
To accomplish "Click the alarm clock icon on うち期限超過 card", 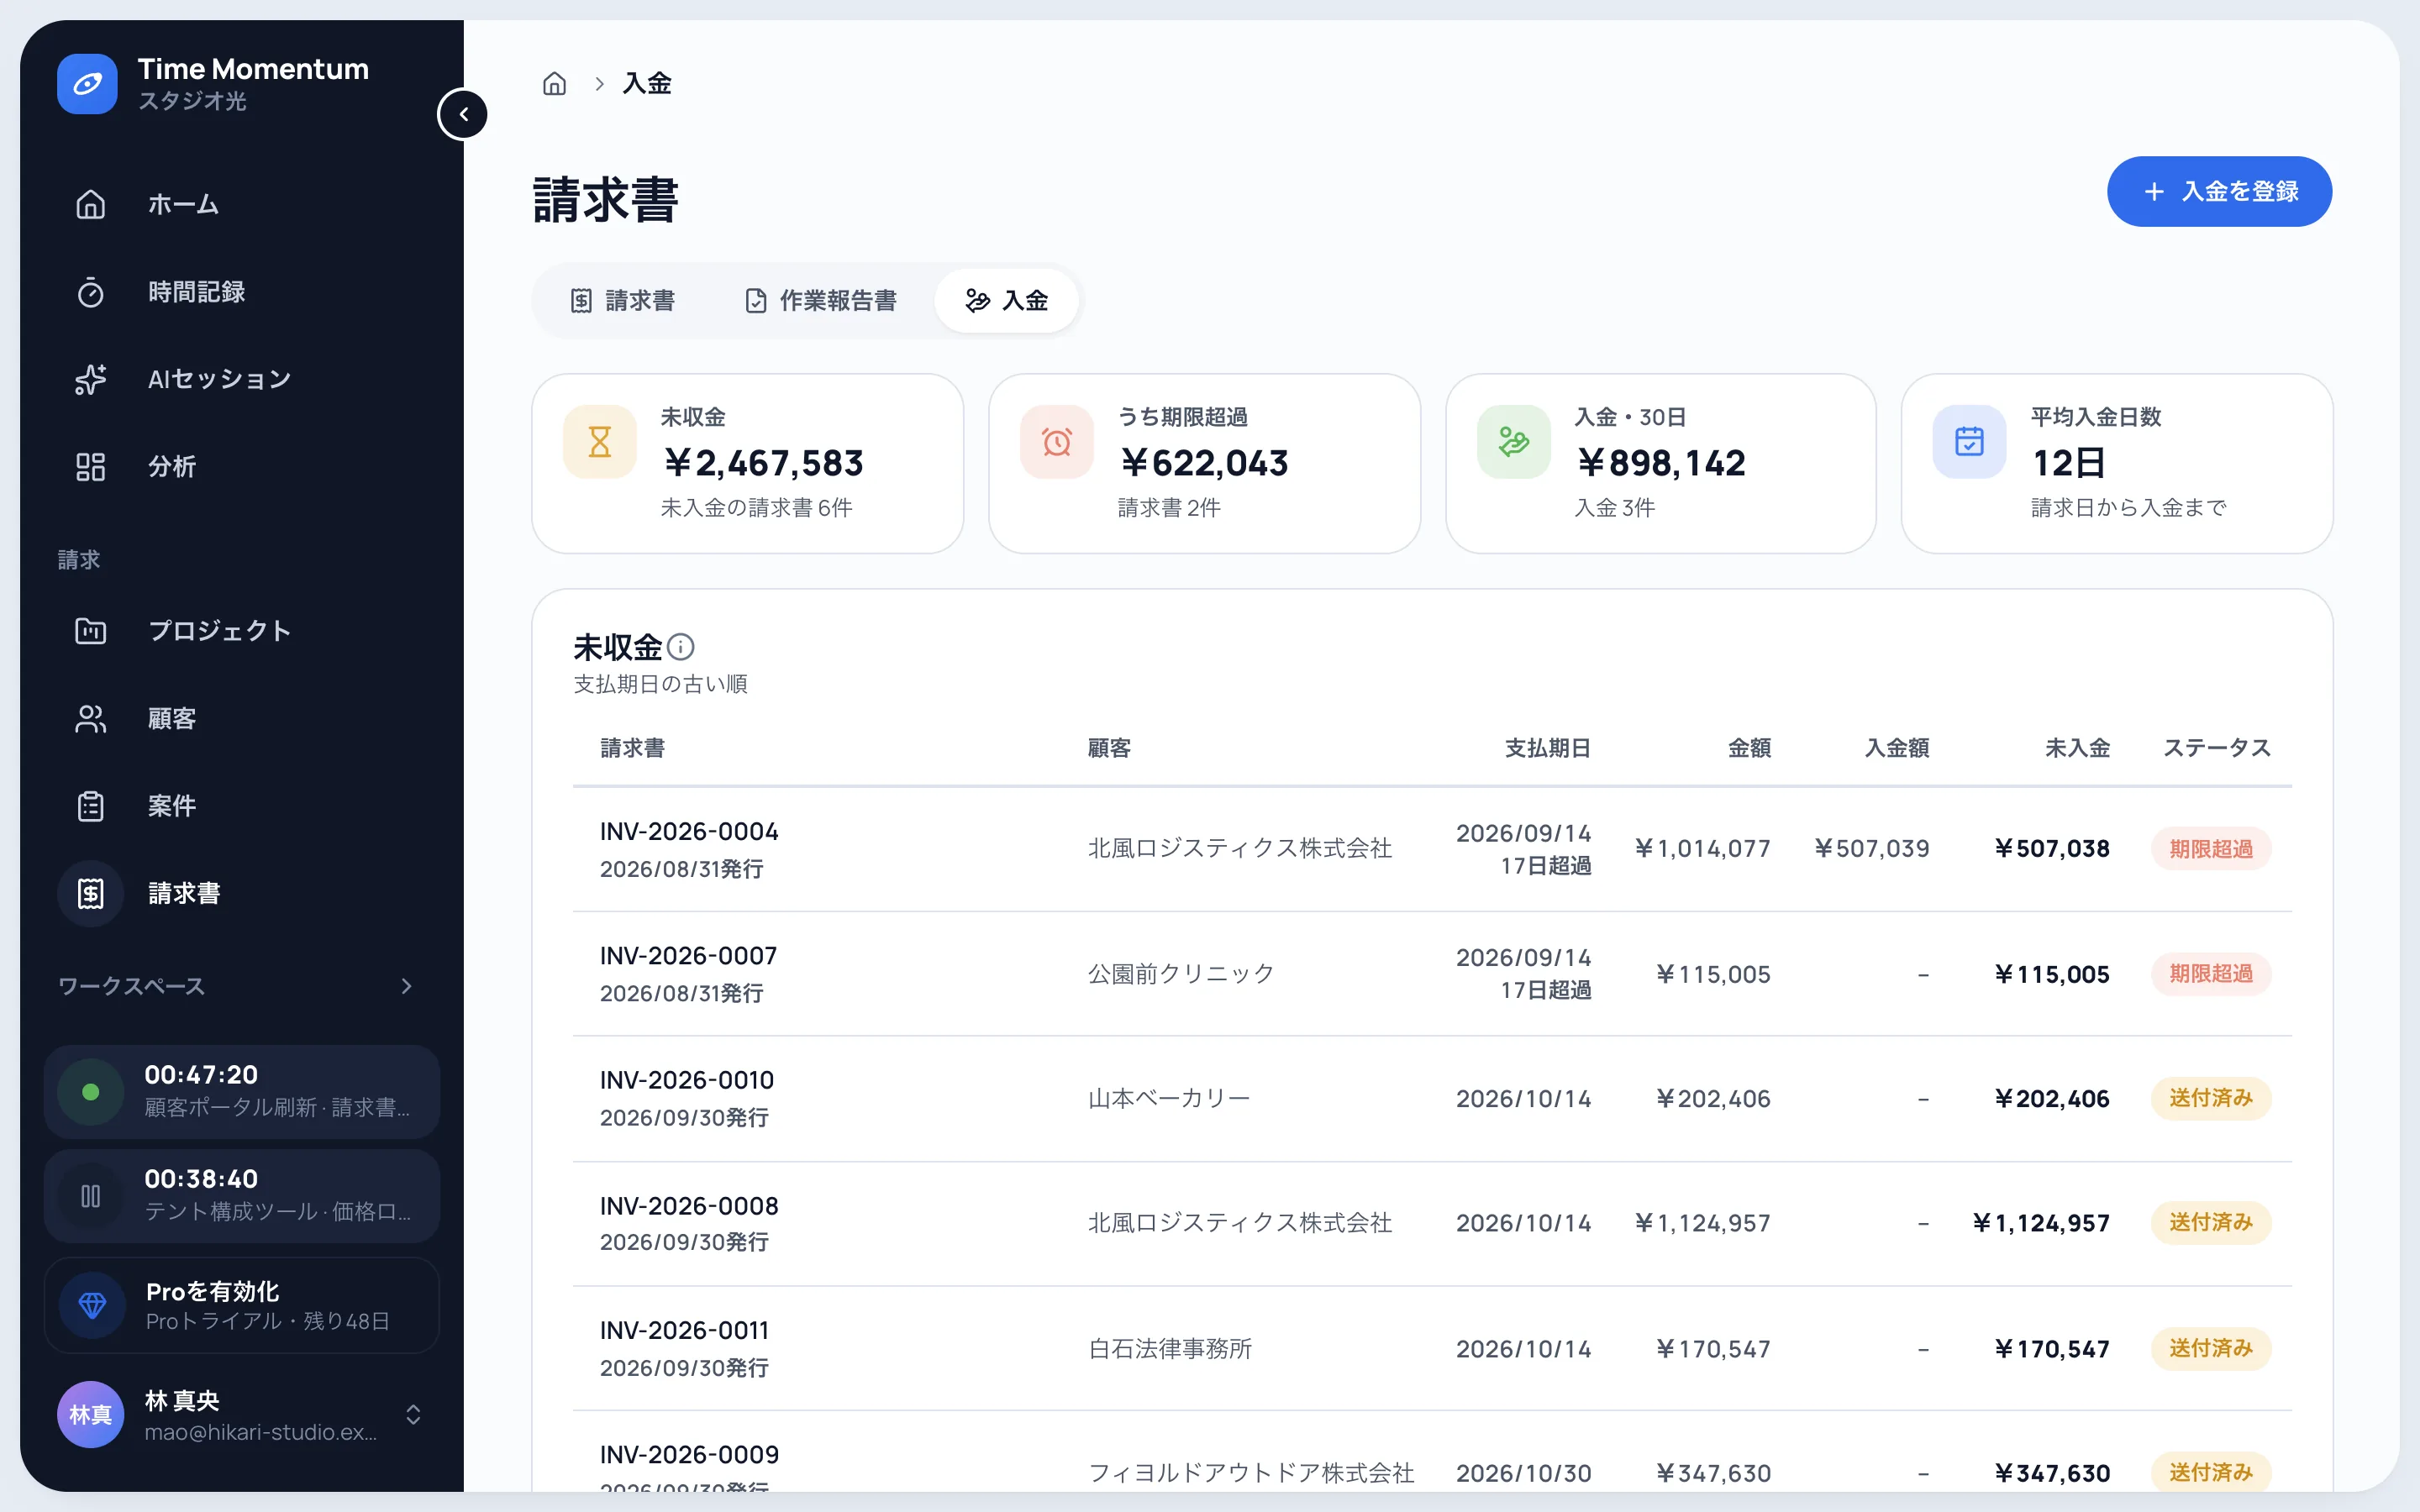I will pyautogui.click(x=1057, y=442).
